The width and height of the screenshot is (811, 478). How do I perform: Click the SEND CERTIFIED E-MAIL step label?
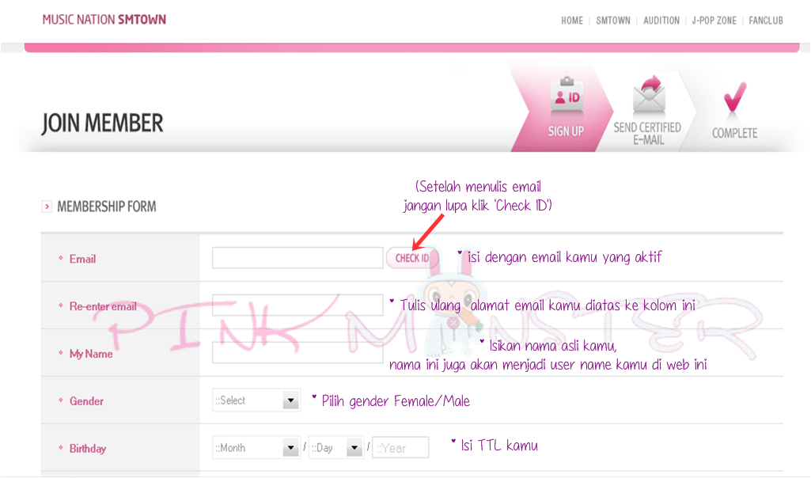[647, 134]
